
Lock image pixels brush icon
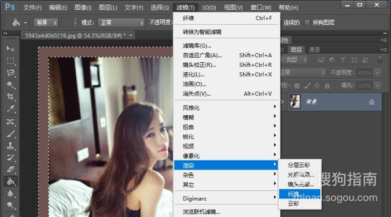[307, 86]
